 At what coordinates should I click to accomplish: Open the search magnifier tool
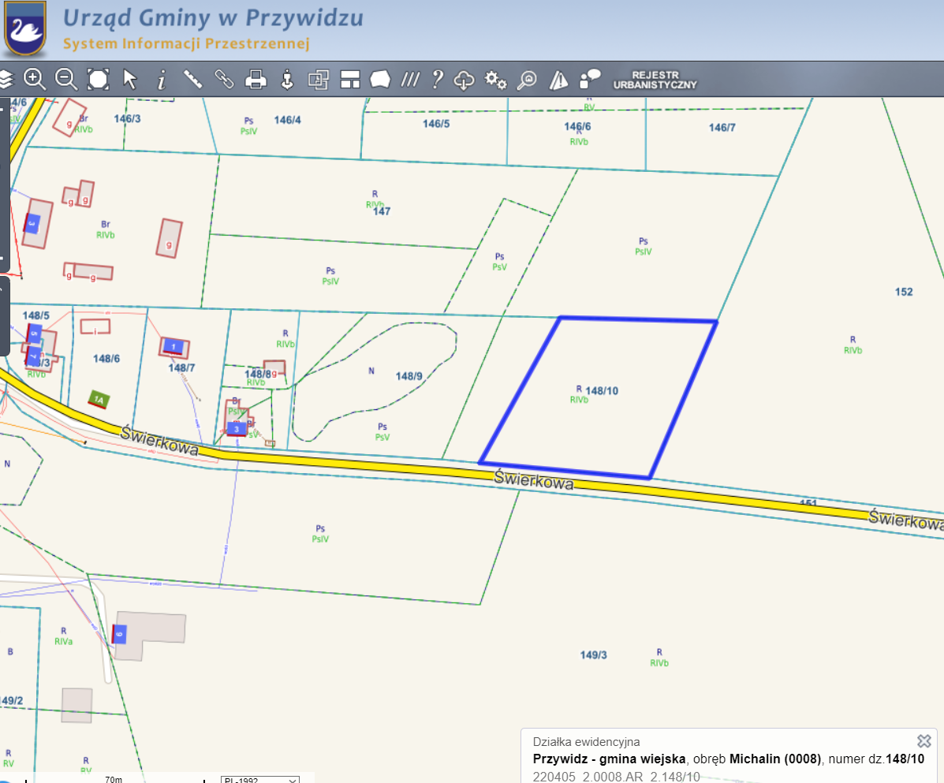(527, 79)
